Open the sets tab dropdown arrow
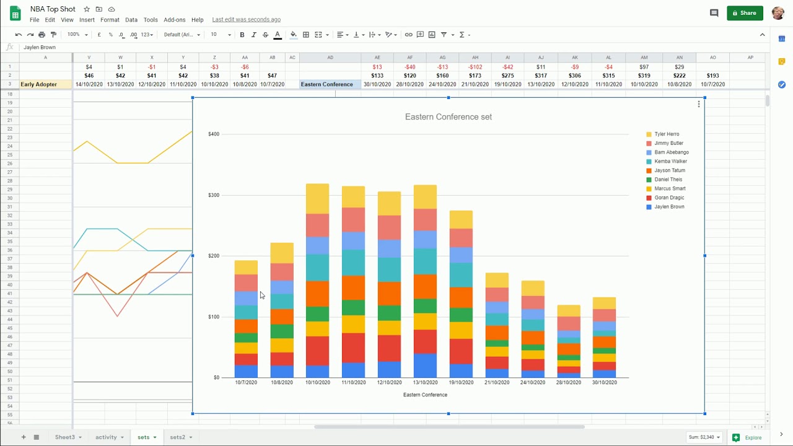This screenshot has height=446, width=793. pyautogui.click(x=155, y=437)
